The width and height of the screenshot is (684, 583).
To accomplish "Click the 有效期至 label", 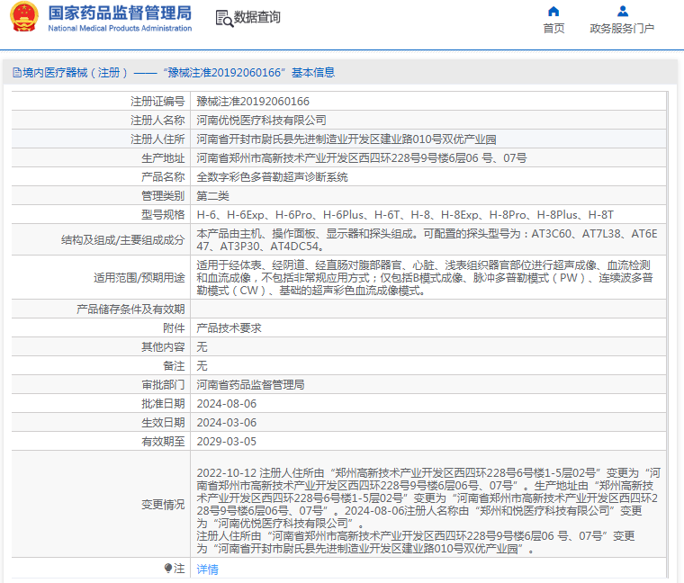I will click(163, 441).
